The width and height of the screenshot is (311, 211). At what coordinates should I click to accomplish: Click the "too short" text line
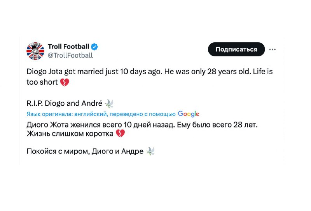point(42,82)
